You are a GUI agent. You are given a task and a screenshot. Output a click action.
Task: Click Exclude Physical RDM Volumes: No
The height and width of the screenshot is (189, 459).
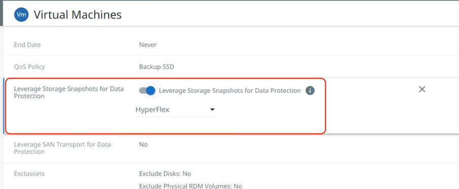pyautogui.click(x=190, y=186)
